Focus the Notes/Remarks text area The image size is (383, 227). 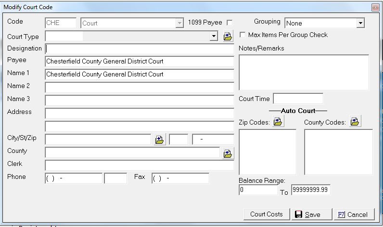pos(304,72)
